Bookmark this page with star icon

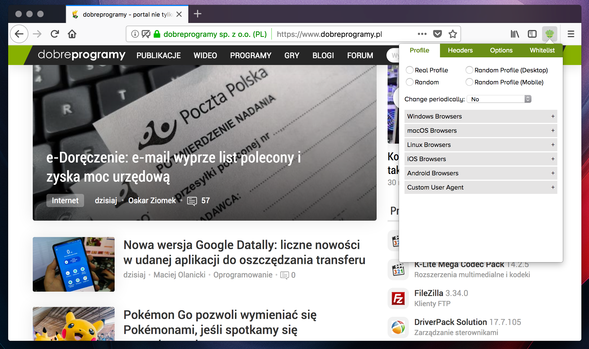453,34
